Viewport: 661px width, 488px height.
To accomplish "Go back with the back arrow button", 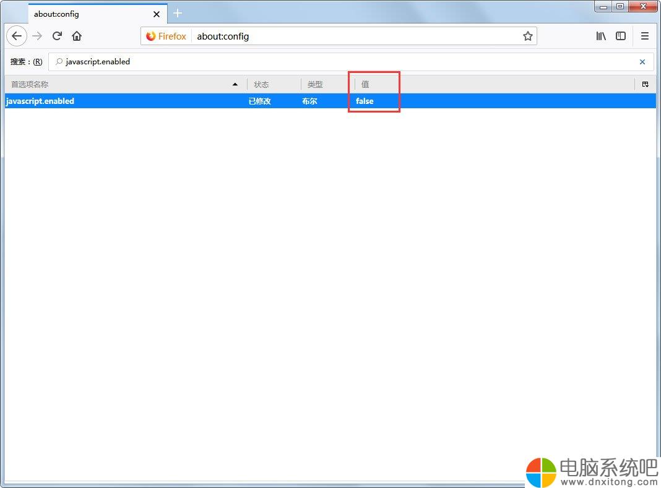I will pyautogui.click(x=17, y=36).
